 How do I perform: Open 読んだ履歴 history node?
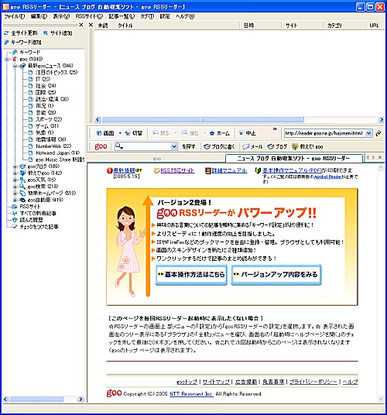pyautogui.click(x=31, y=220)
